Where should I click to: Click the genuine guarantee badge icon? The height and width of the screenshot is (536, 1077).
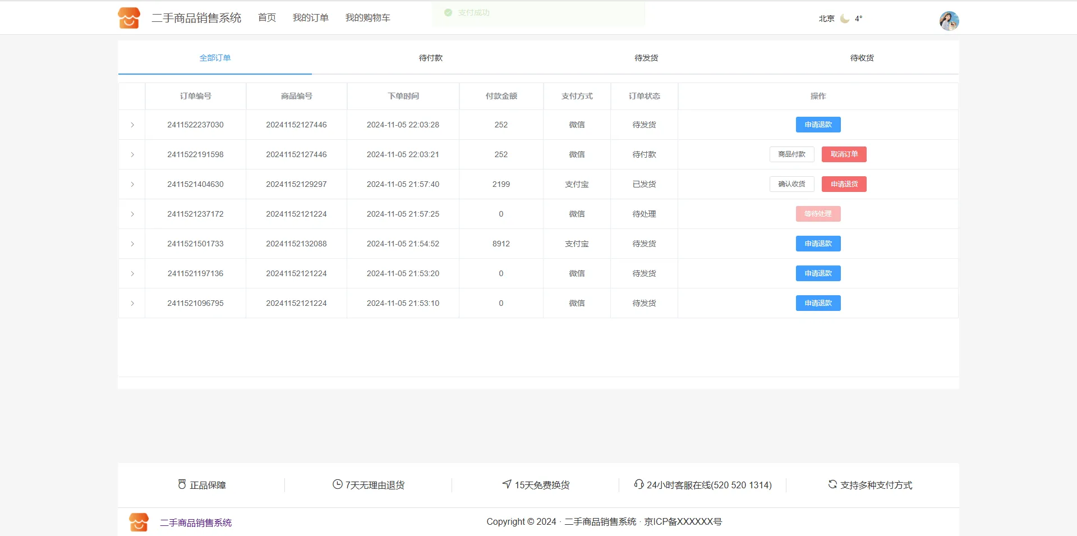click(182, 484)
